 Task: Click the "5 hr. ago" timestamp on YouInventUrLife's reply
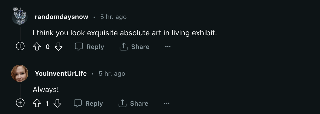tap(112, 74)
